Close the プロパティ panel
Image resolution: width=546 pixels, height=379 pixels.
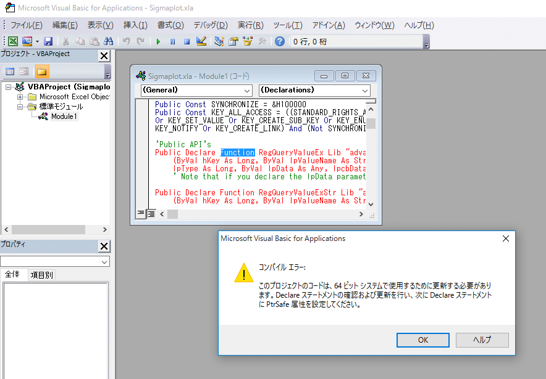pyautogui.click(x=104, y=247)
